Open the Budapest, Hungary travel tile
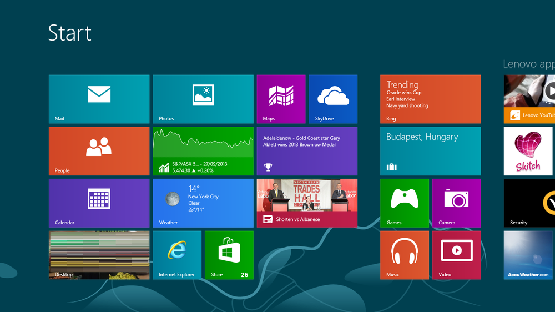 pos(431,151)
